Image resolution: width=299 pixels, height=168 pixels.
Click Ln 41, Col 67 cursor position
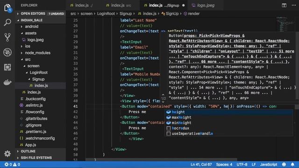coord(201,164)
